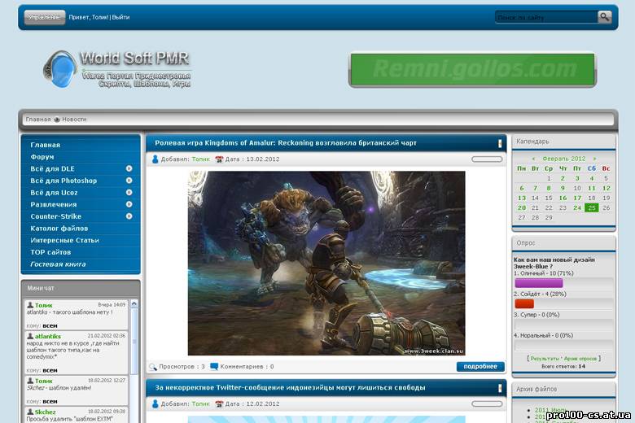Click the comments speech bubble icon
635x423 pixels.
pos(214,366)
